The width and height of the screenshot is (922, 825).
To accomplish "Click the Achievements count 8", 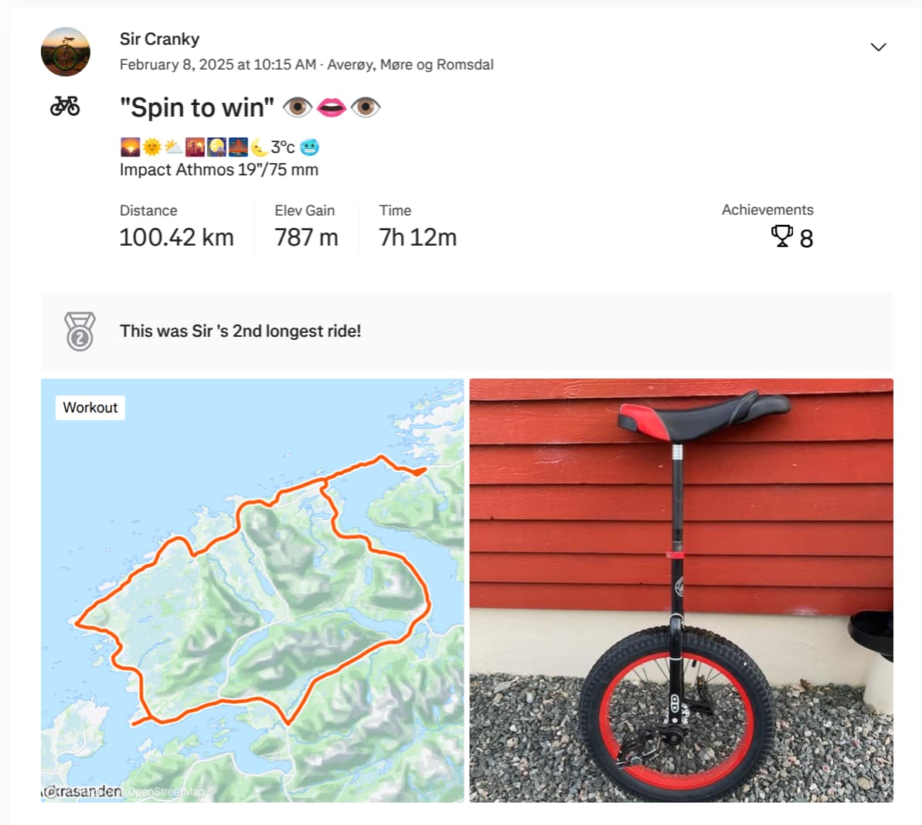I will (x=806, y=239).
